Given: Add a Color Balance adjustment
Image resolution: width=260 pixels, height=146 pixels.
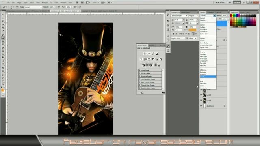Looking at the screenshot, I should tap(149, 59).
